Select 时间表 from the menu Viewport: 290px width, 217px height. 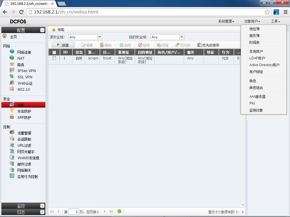(x=254, y=43)
